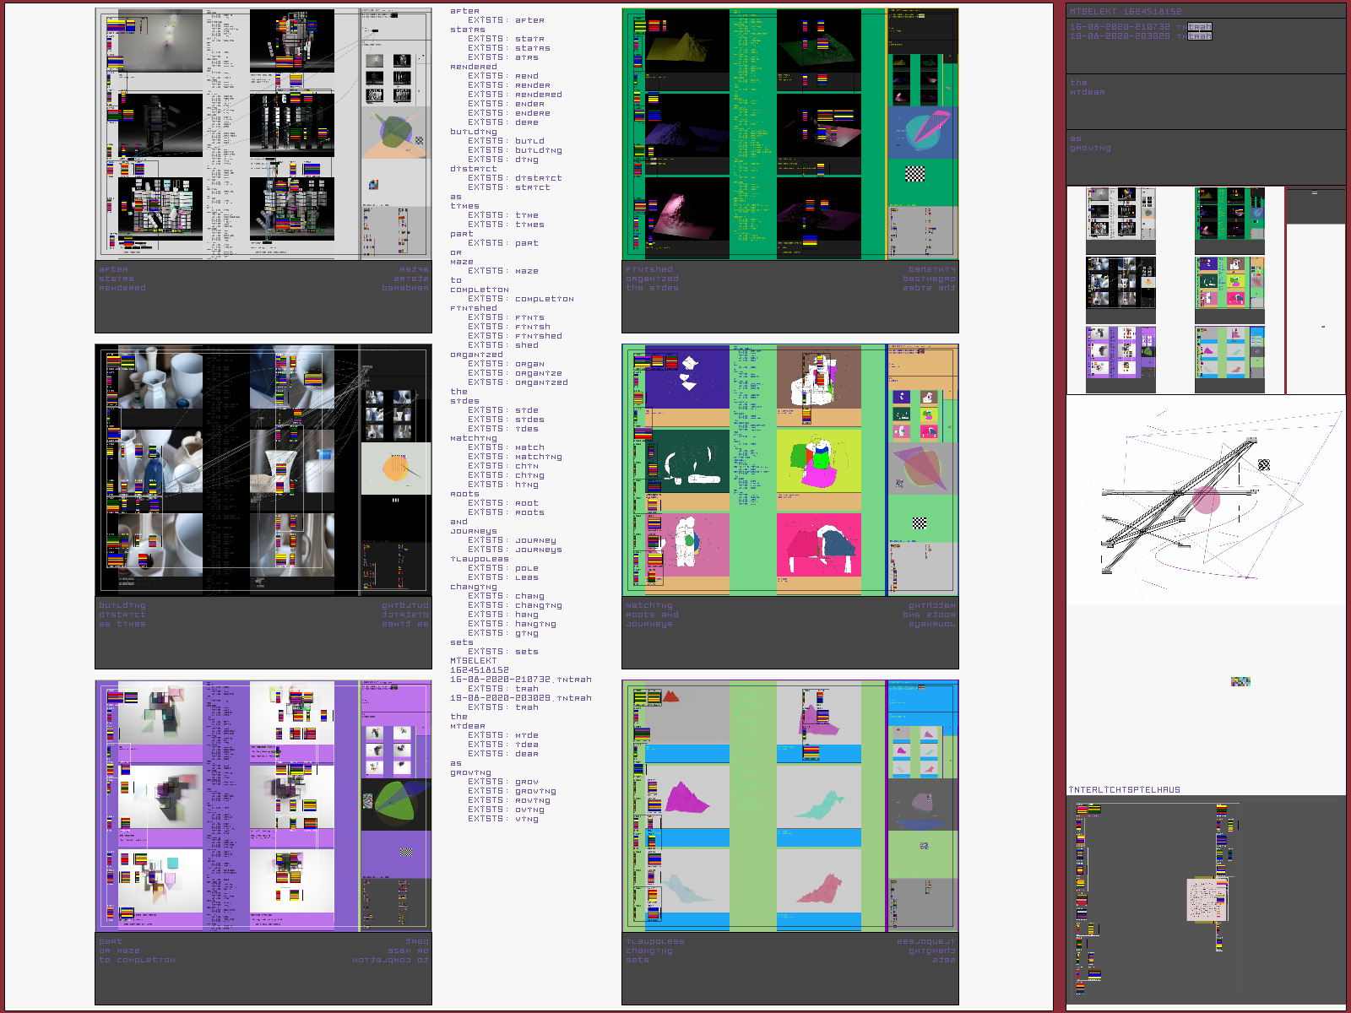The height and width of the screenshot is (1013, 1351).
Task: Click the checkerboard icon in the line diagram
Action: (1263, 465)
